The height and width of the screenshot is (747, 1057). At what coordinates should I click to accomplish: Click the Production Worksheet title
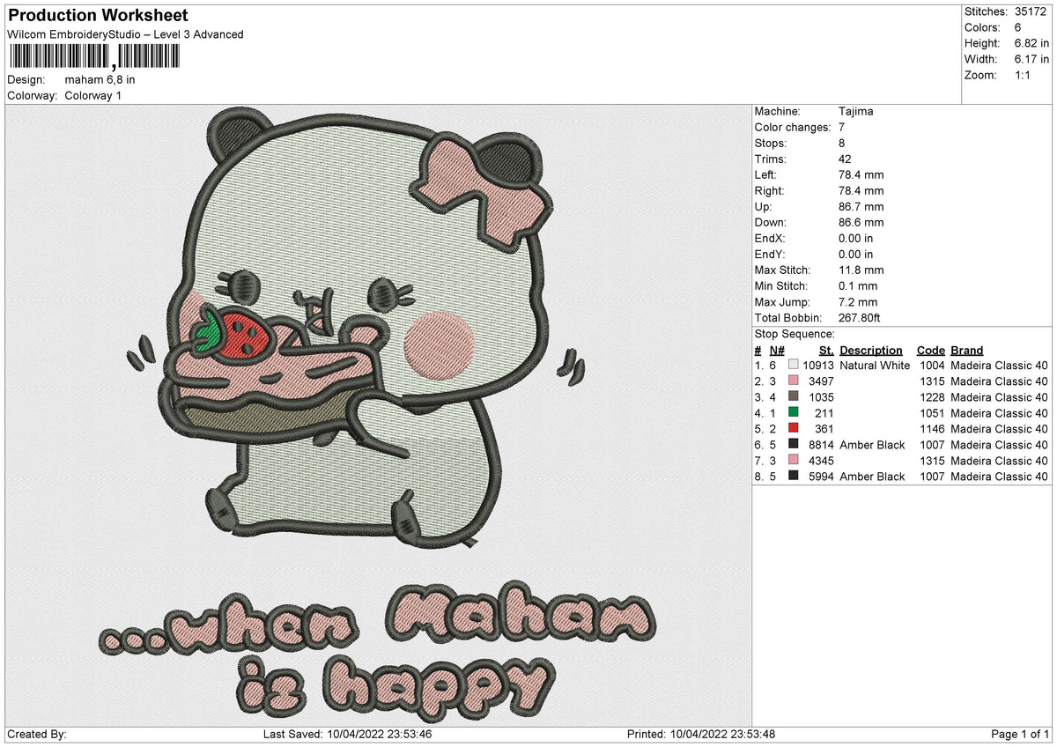point(97,16)
